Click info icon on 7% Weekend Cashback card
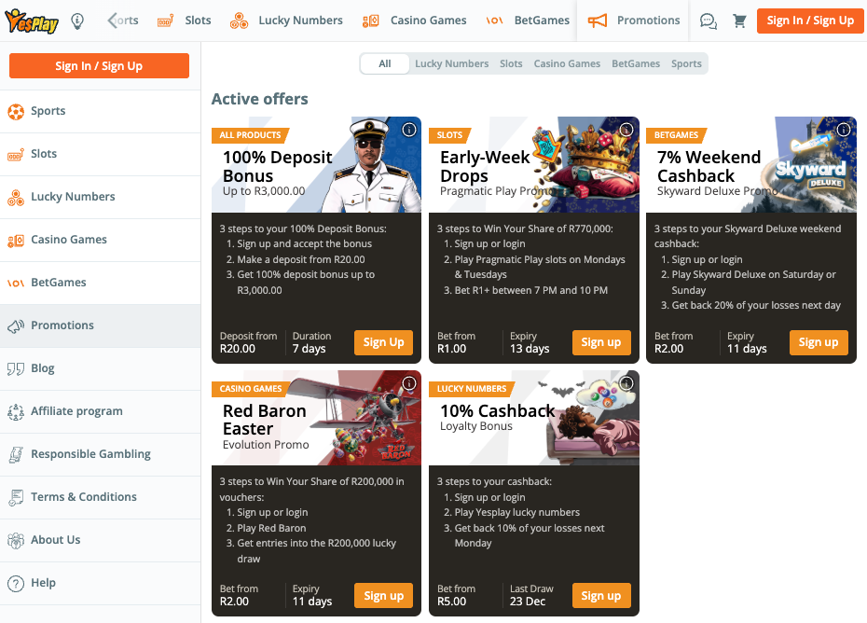This screenshot has height=623, width=867. [844, 130]
